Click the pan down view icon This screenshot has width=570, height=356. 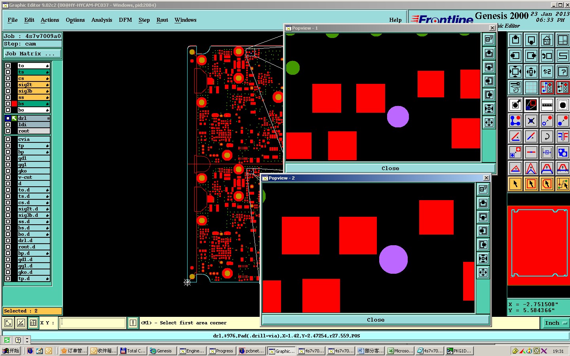coord(531,40)
